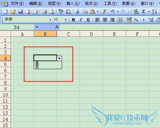Open a file with the Open folder icon
The width and height of the screenshot is (160, 128).
coord(13,12)
